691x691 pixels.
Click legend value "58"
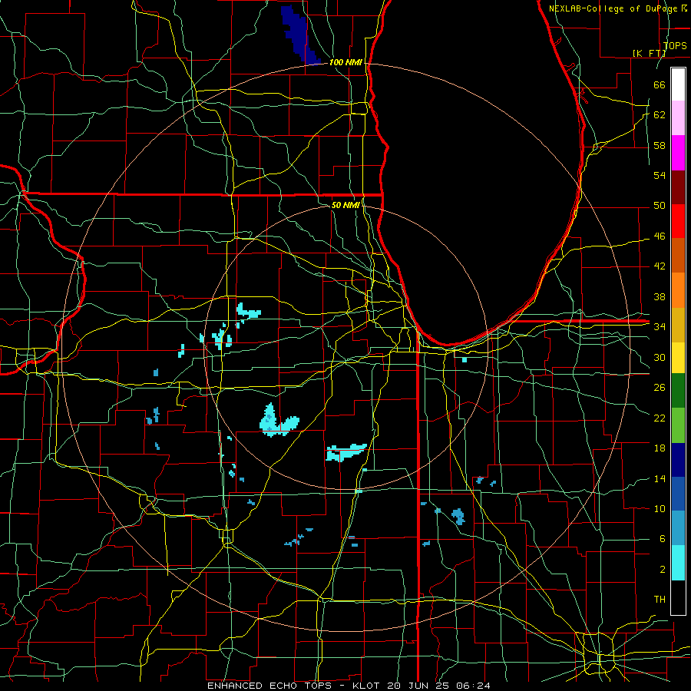point(660,145)
